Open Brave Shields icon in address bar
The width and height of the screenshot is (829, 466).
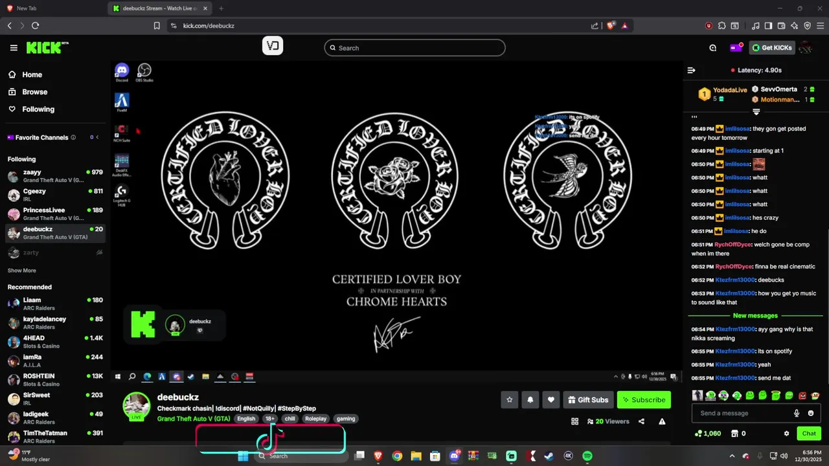pos(611,26)
